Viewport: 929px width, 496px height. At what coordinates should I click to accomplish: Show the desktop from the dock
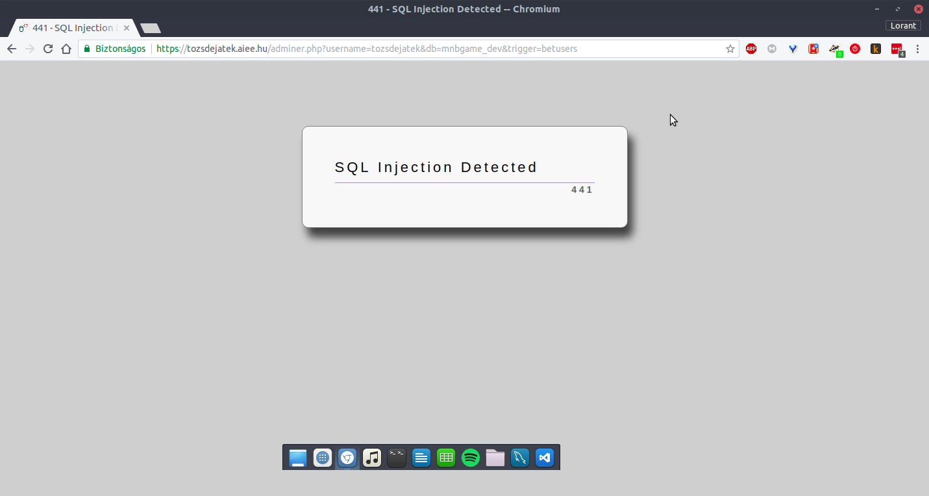click(x=298, y=458)
